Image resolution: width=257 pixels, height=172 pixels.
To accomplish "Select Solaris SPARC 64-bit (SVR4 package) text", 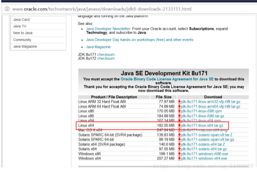I will tap(110, 135).
